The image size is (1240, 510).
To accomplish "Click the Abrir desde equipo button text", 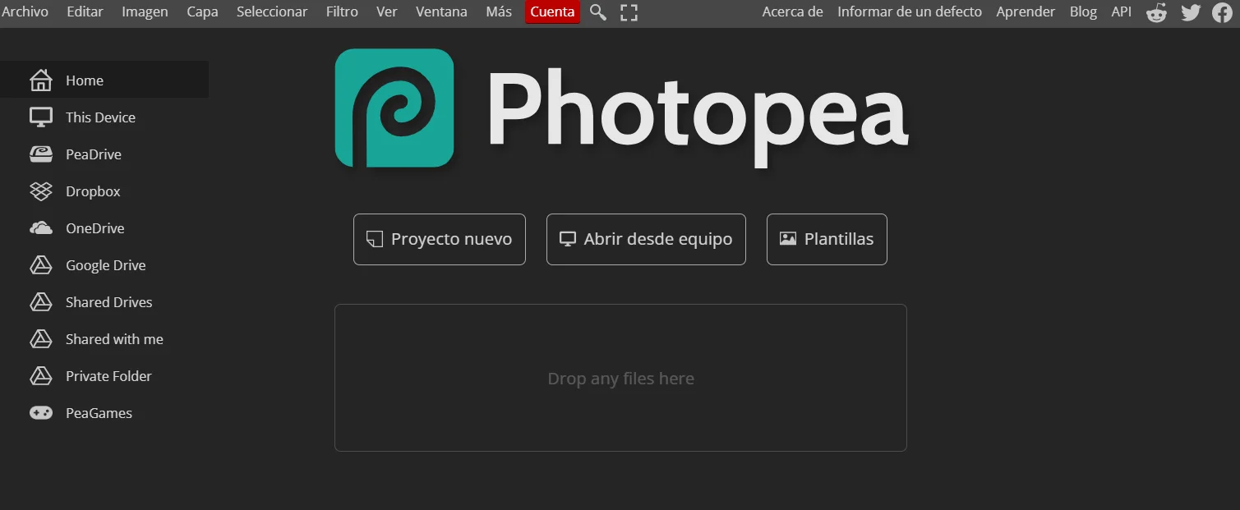I will (657, 239).
